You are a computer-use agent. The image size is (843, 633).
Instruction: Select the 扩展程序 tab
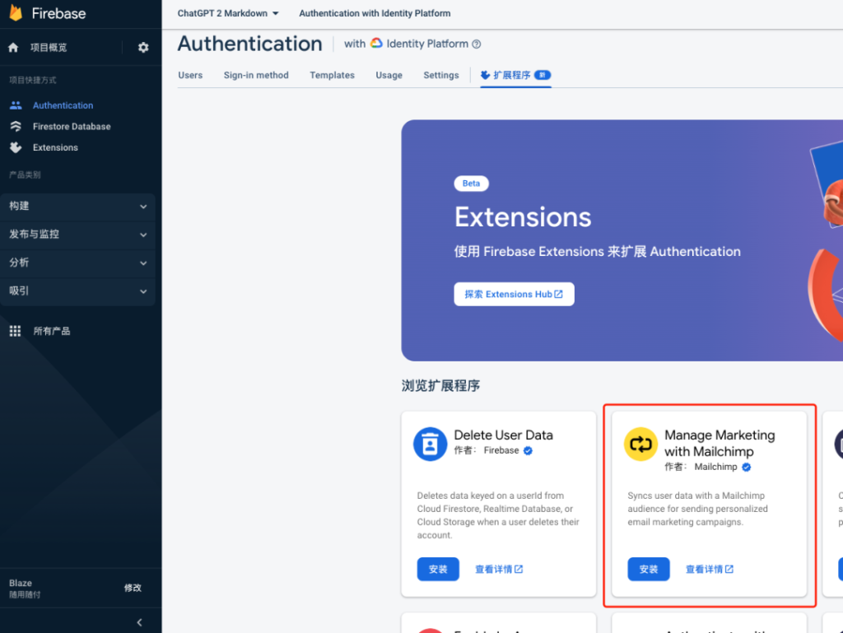coord(515,75)
